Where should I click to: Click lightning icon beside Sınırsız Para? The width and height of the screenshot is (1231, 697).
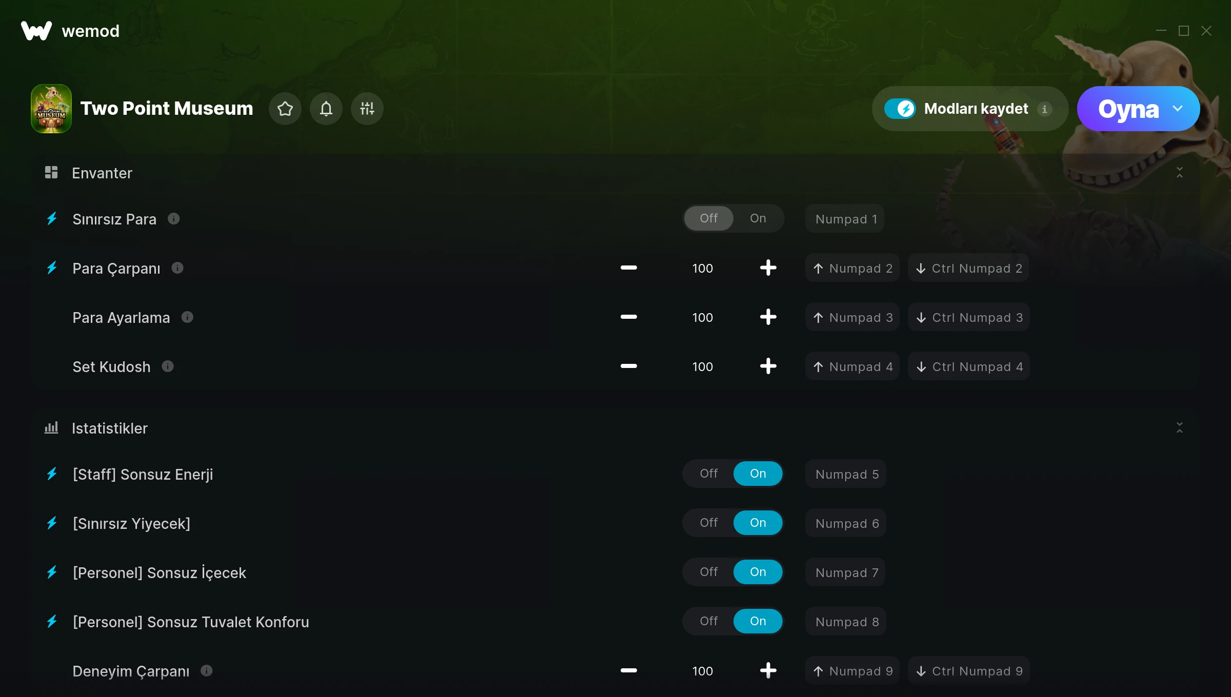coord(52,219)
